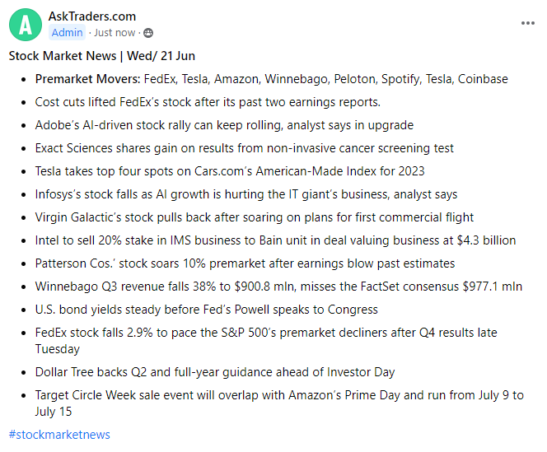The width and height of the screenshot is (547, 452).
Task: Click the Stock Market News post heading
Action: (101, 56)
